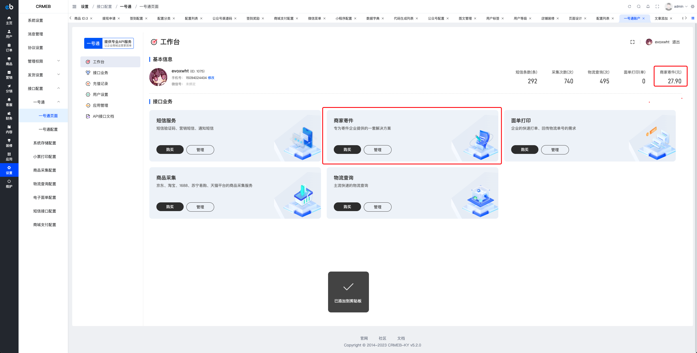Open 电子面单配置 in the settings menu
The width and height of the screenshot is (697, 353).
[x=44, y=197]
